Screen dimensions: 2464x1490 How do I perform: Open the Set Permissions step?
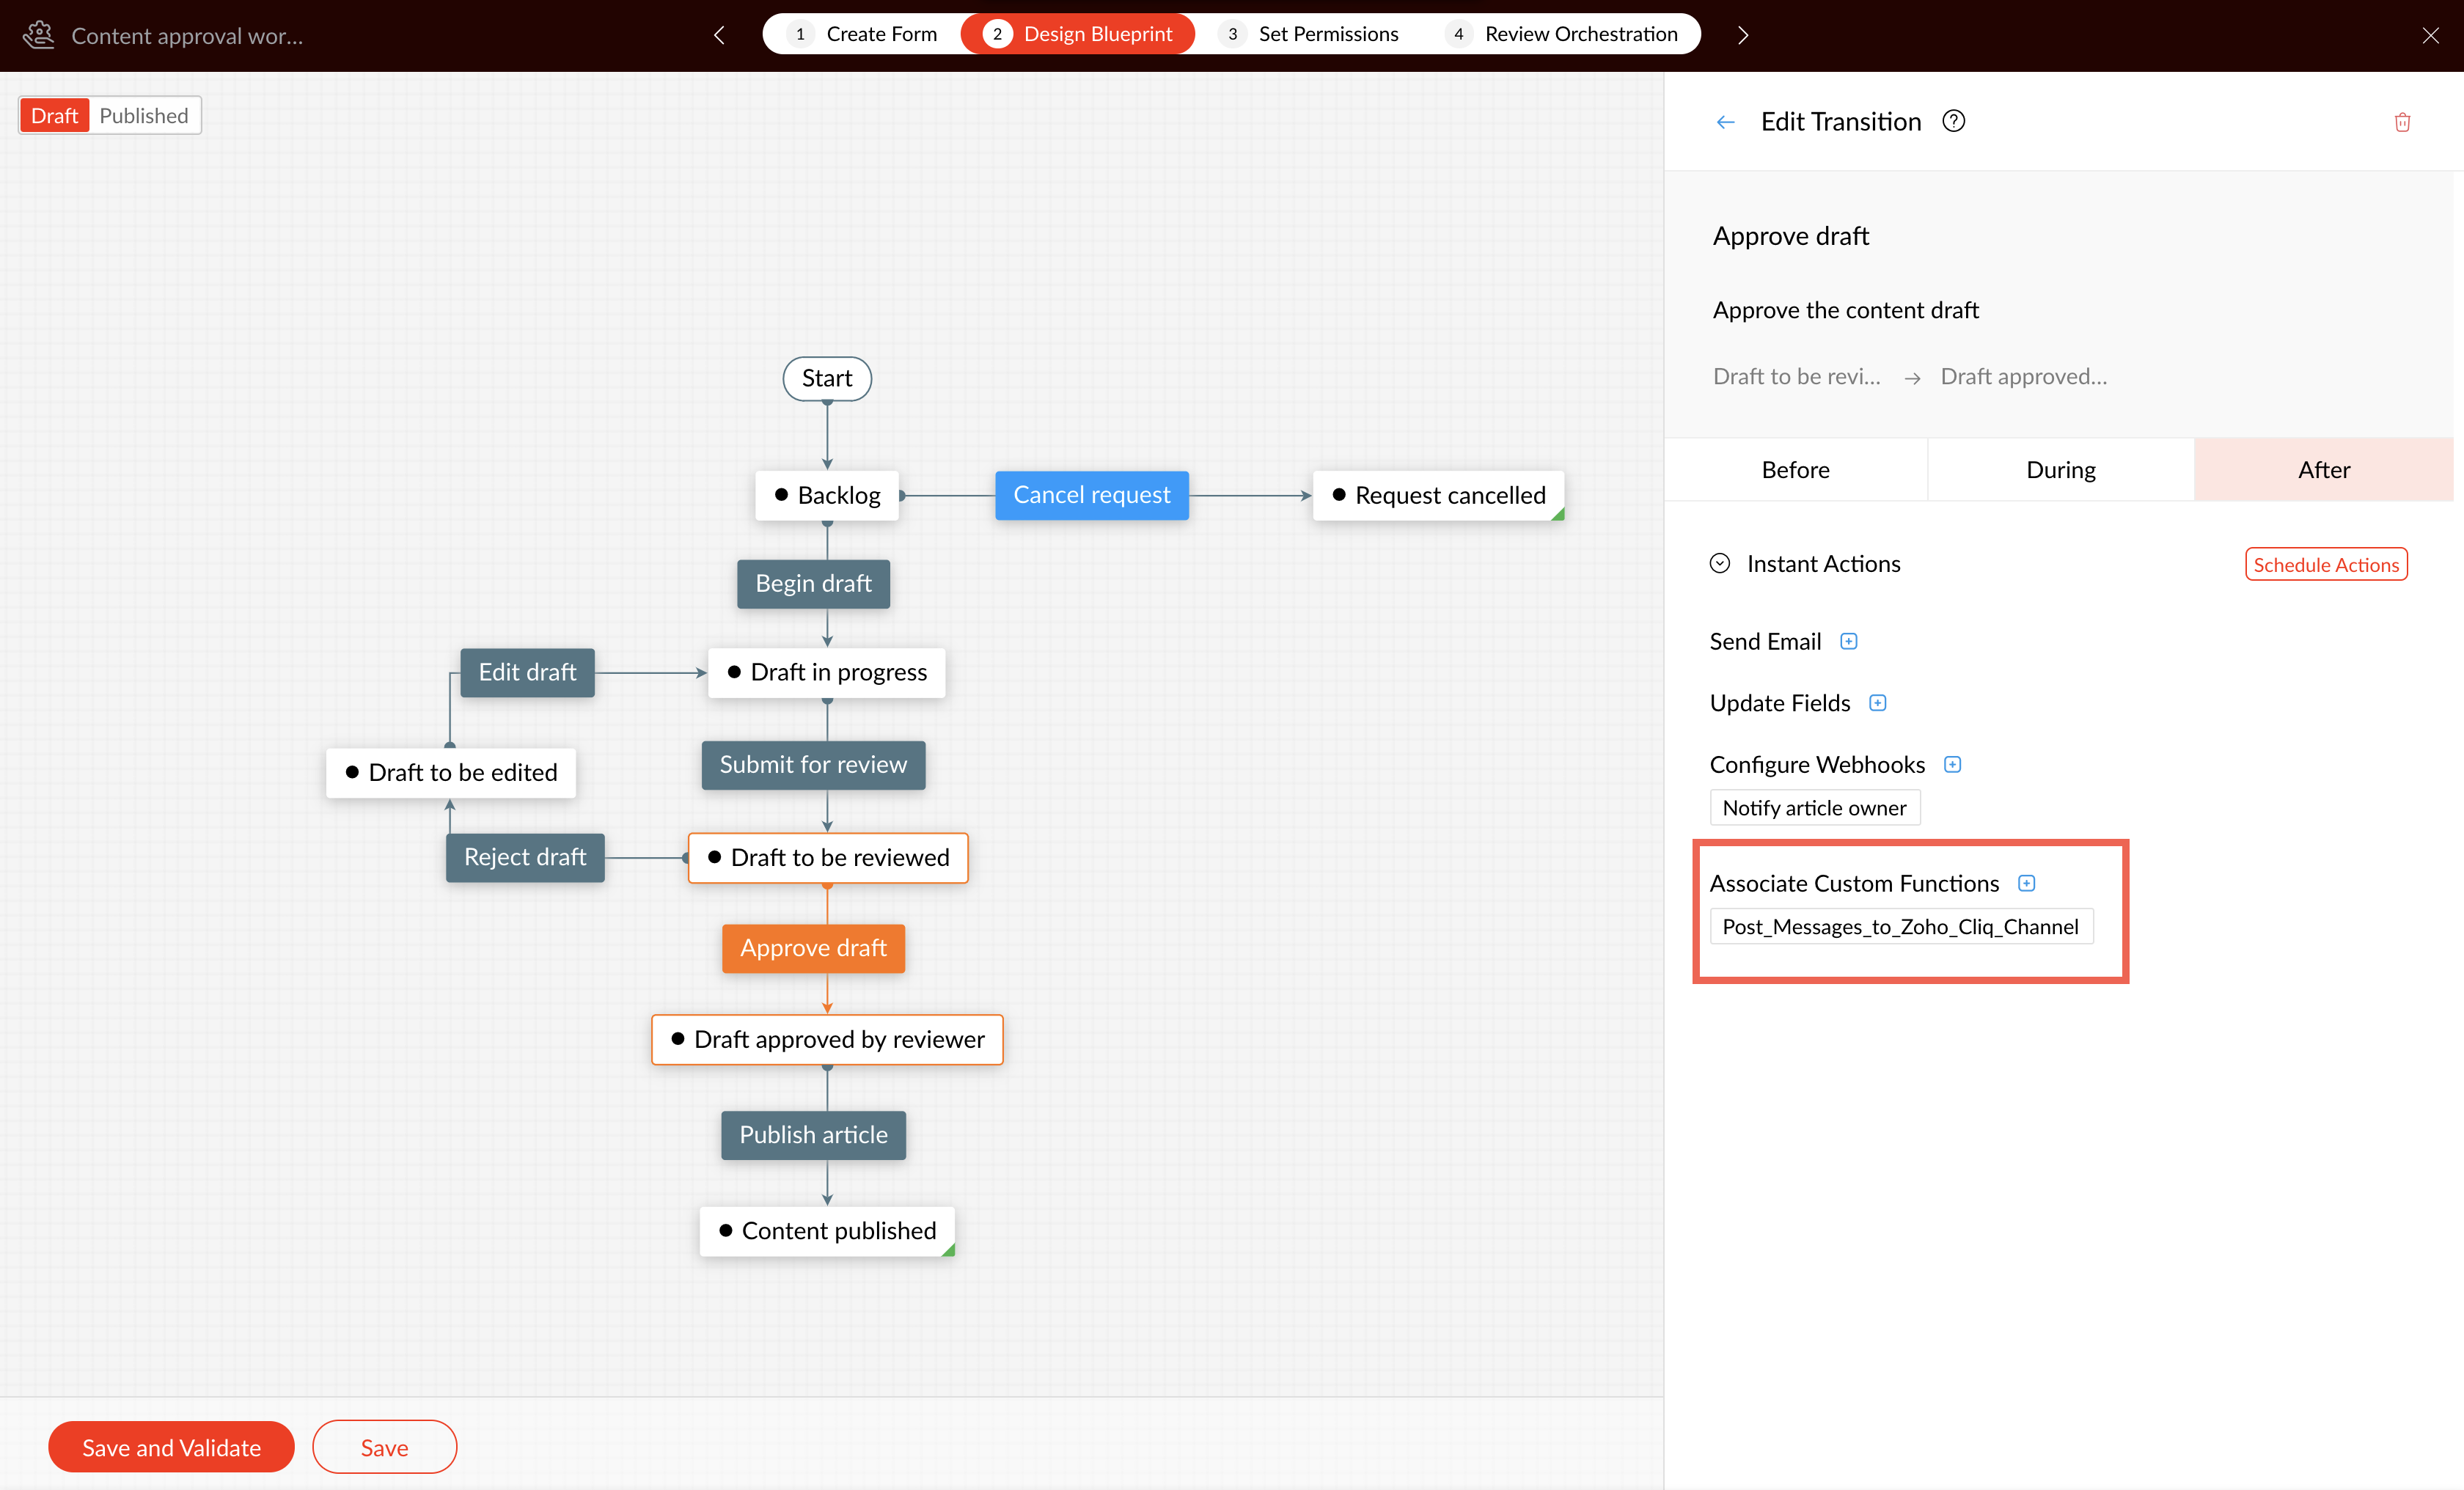point(1310,34)
